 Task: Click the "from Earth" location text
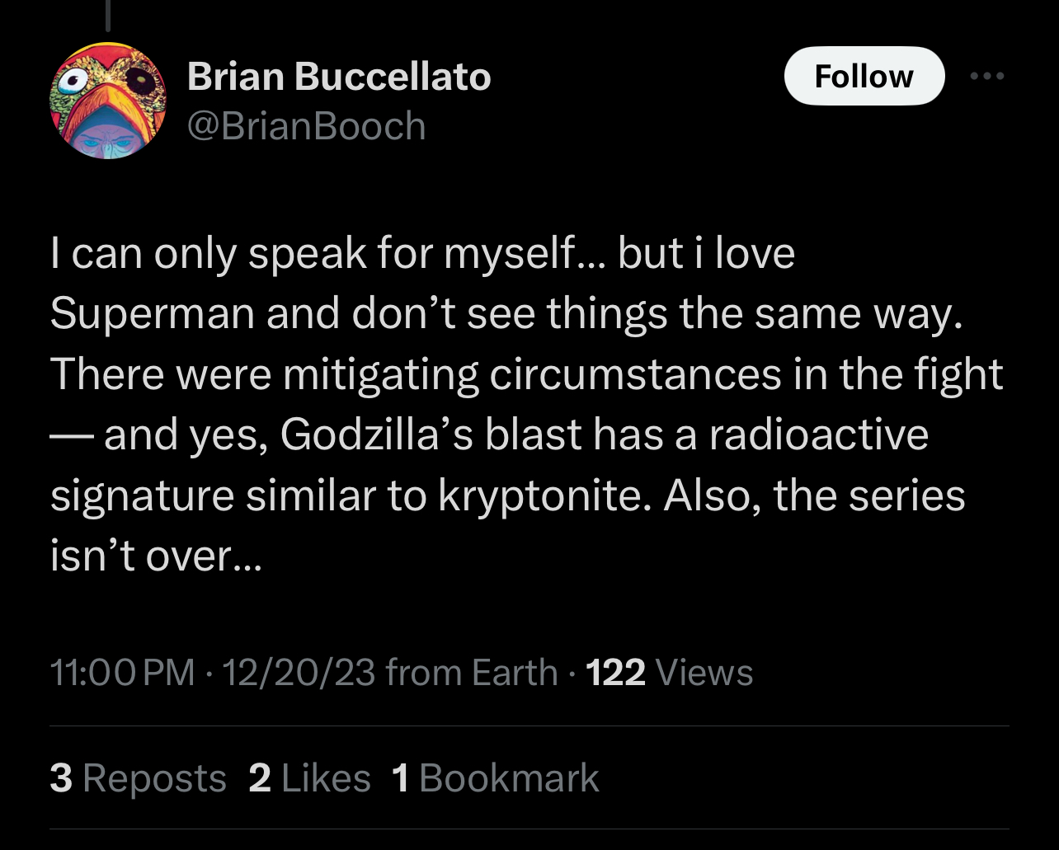pos(472,673)
